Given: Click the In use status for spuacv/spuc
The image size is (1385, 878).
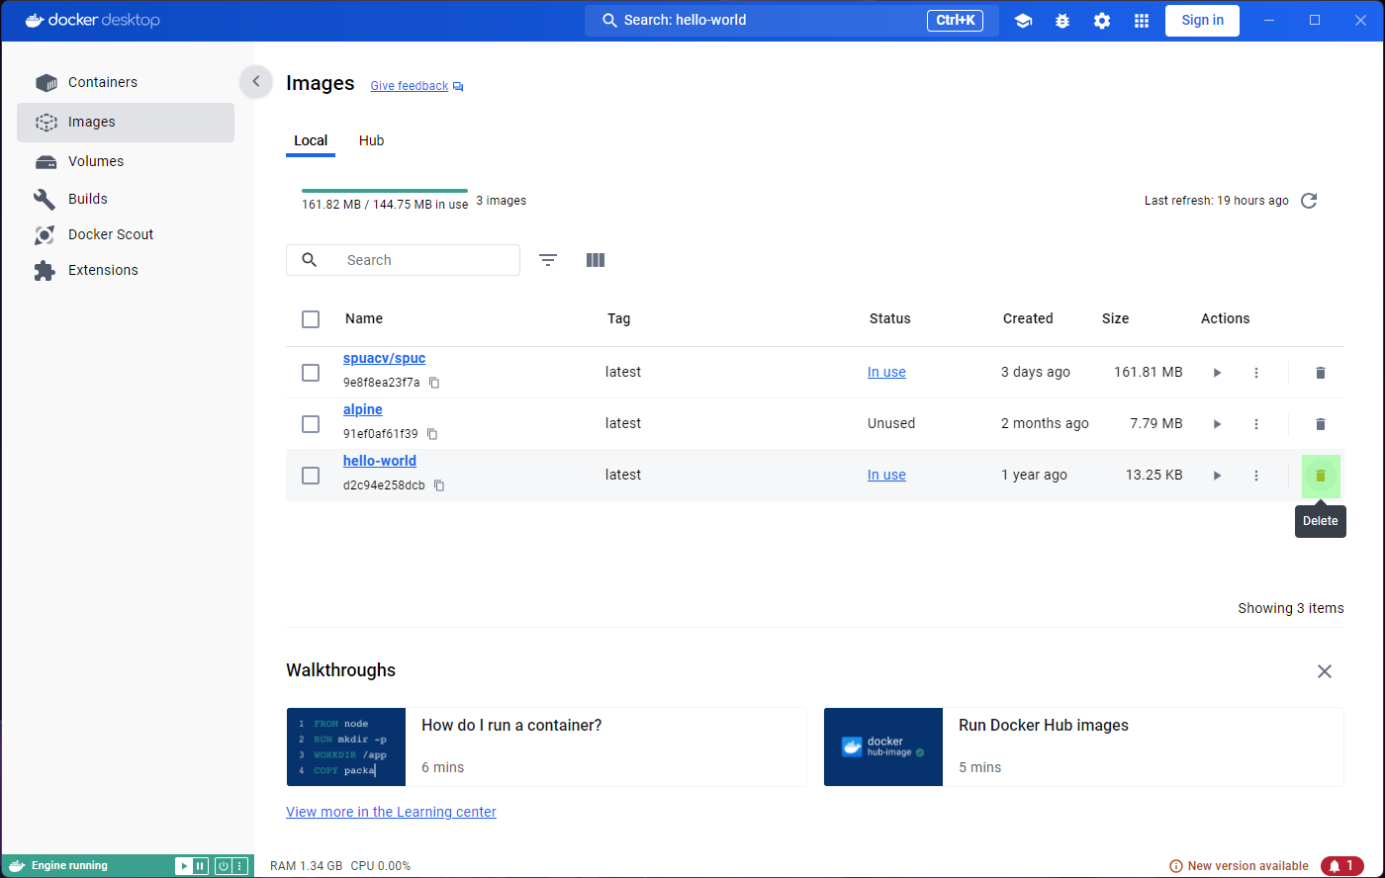Looking at the screenshot, I should pyautogui.click(x=886, y=372).
